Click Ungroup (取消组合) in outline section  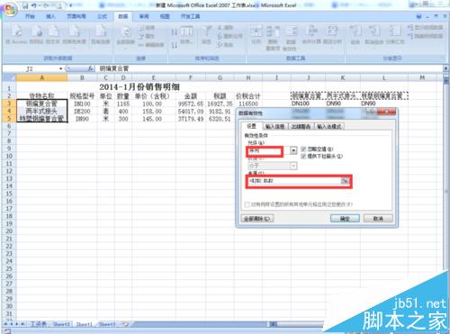pos(373,36)
